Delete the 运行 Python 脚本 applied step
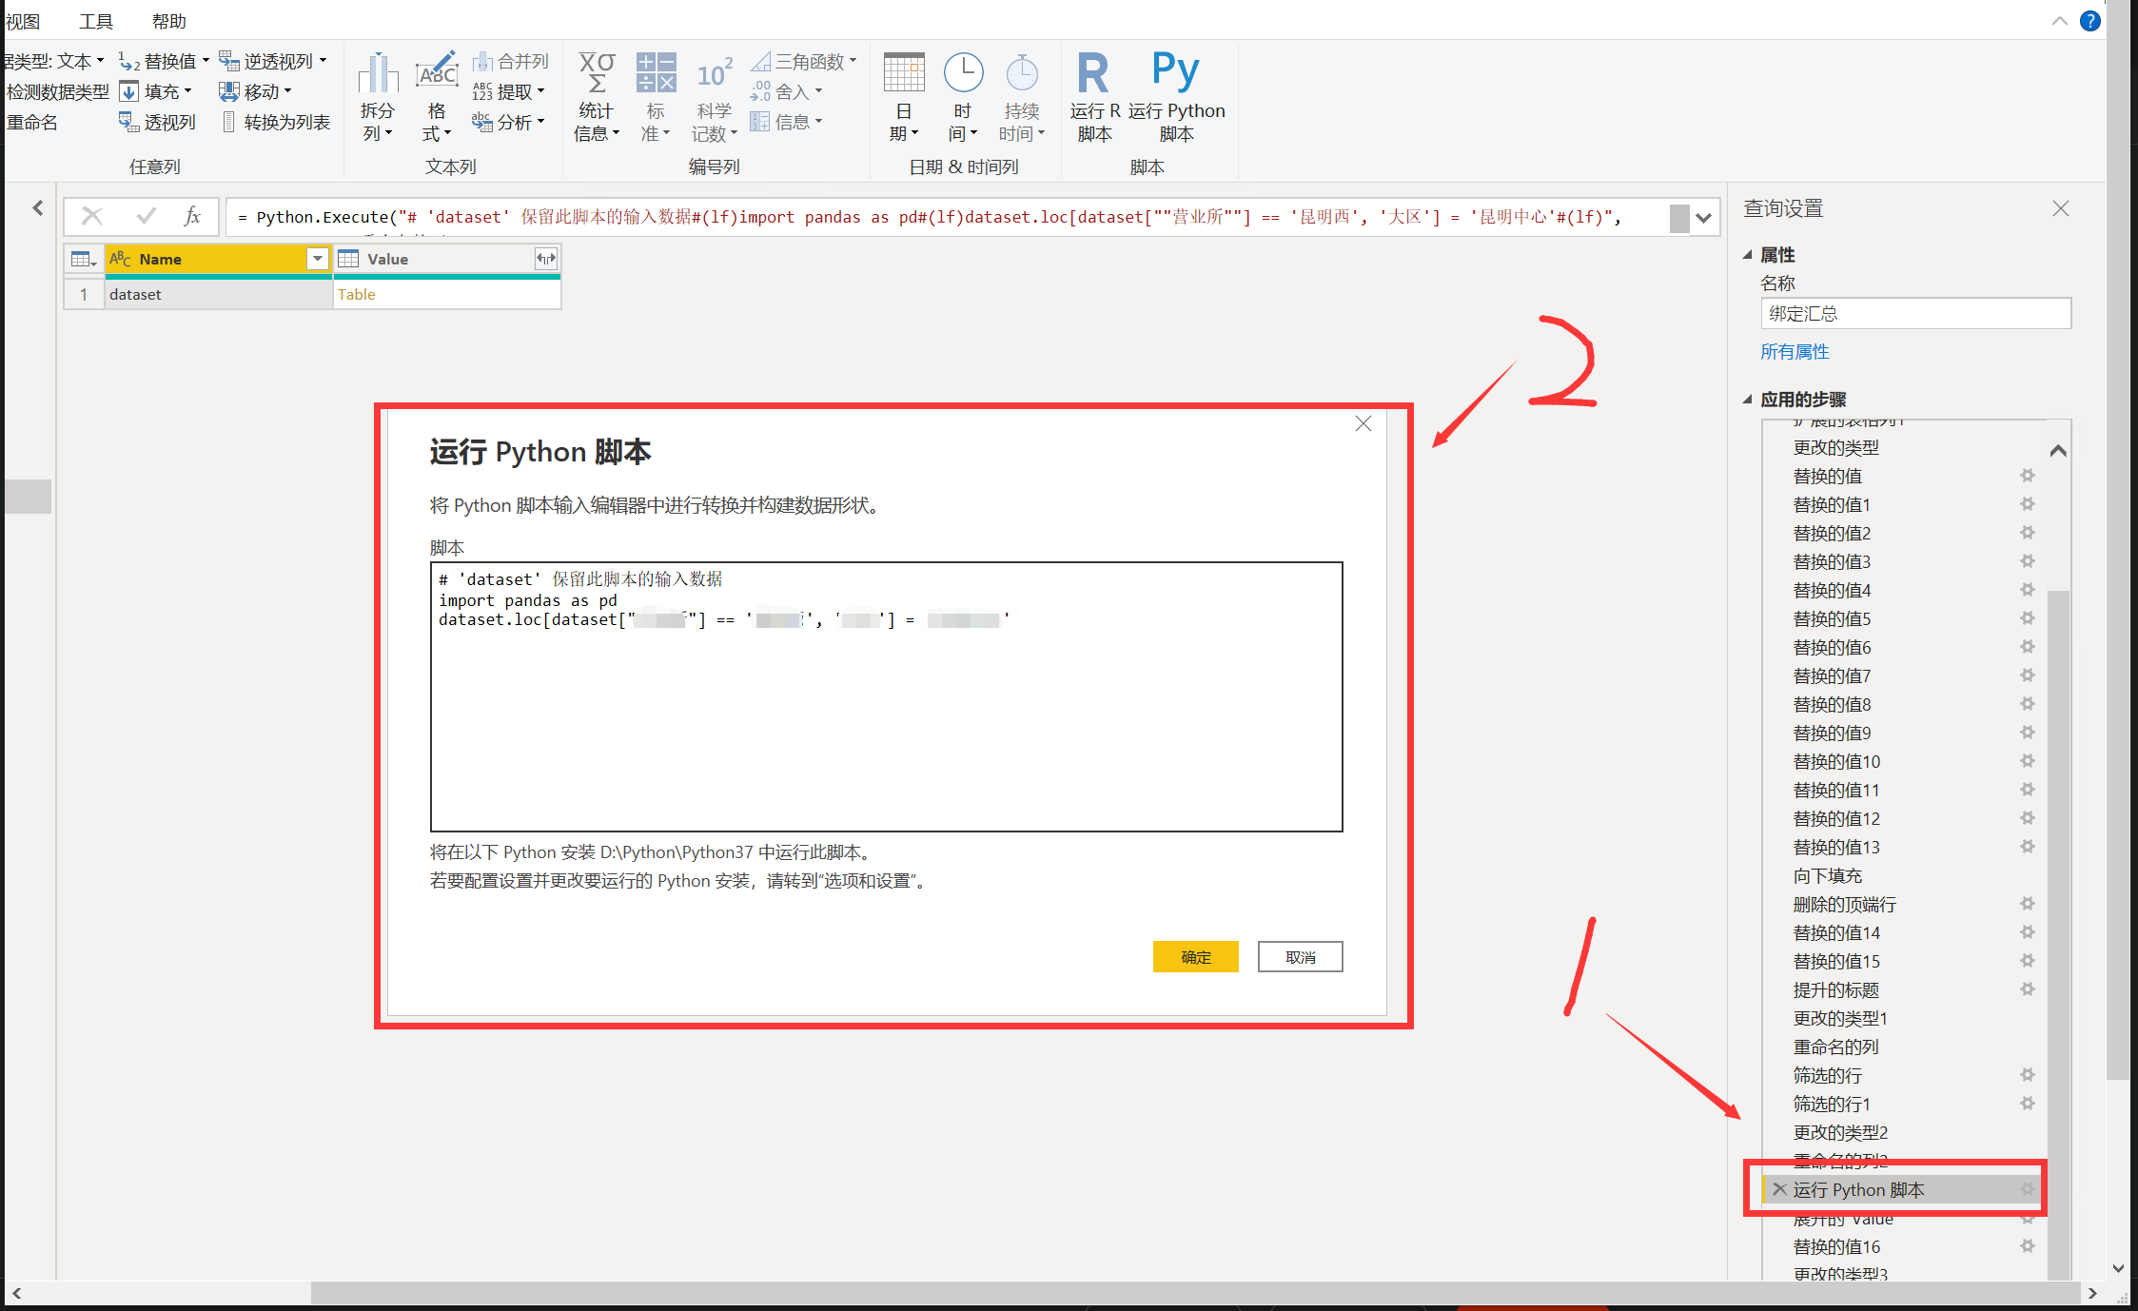 (x=1779, y=1189)
